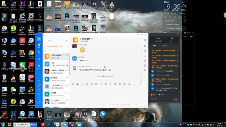The image size is (226, 127).
Task: Click the profile avatar atop DingTalk sidebar
Action: (39, 39)
